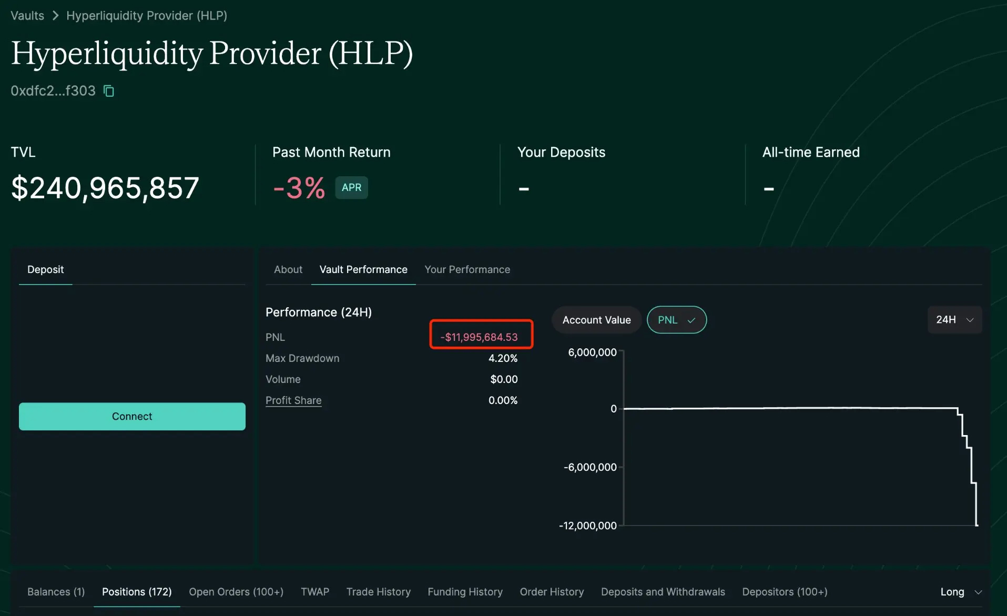
Task: Copy the vault address 0xdfc2...f303
Action: point(109,91)
